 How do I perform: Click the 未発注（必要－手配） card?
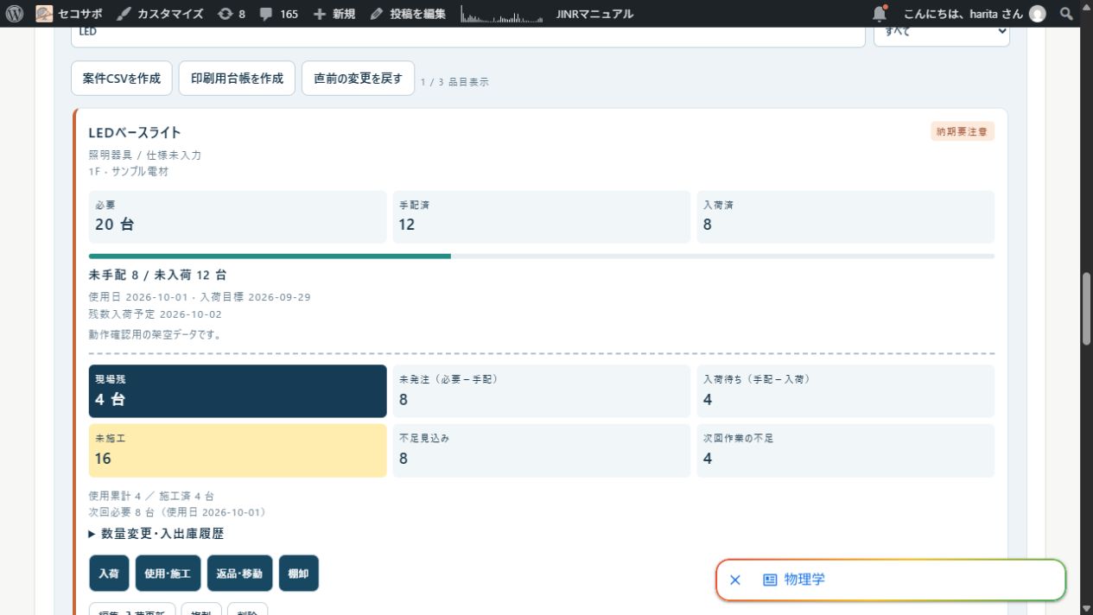[x=542, y=391]
